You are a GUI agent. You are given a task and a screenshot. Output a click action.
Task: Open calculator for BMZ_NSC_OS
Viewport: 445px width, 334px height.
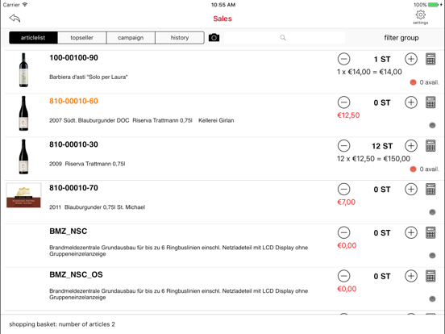coord(430,277)
